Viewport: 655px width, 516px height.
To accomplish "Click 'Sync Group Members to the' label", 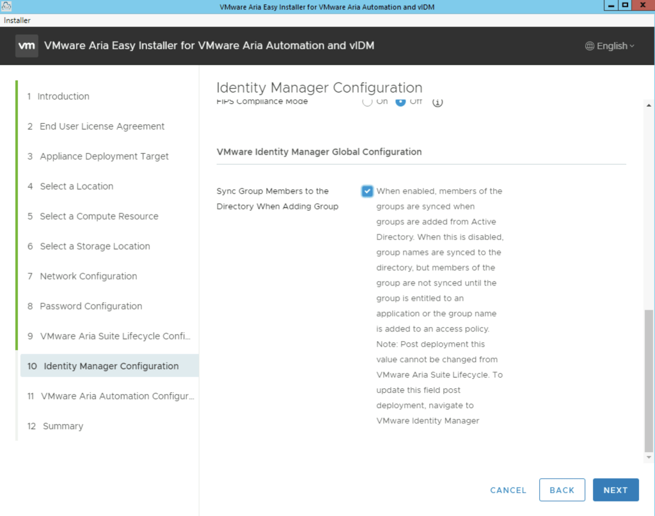I will pyautogui.click(x=272, y=191).
